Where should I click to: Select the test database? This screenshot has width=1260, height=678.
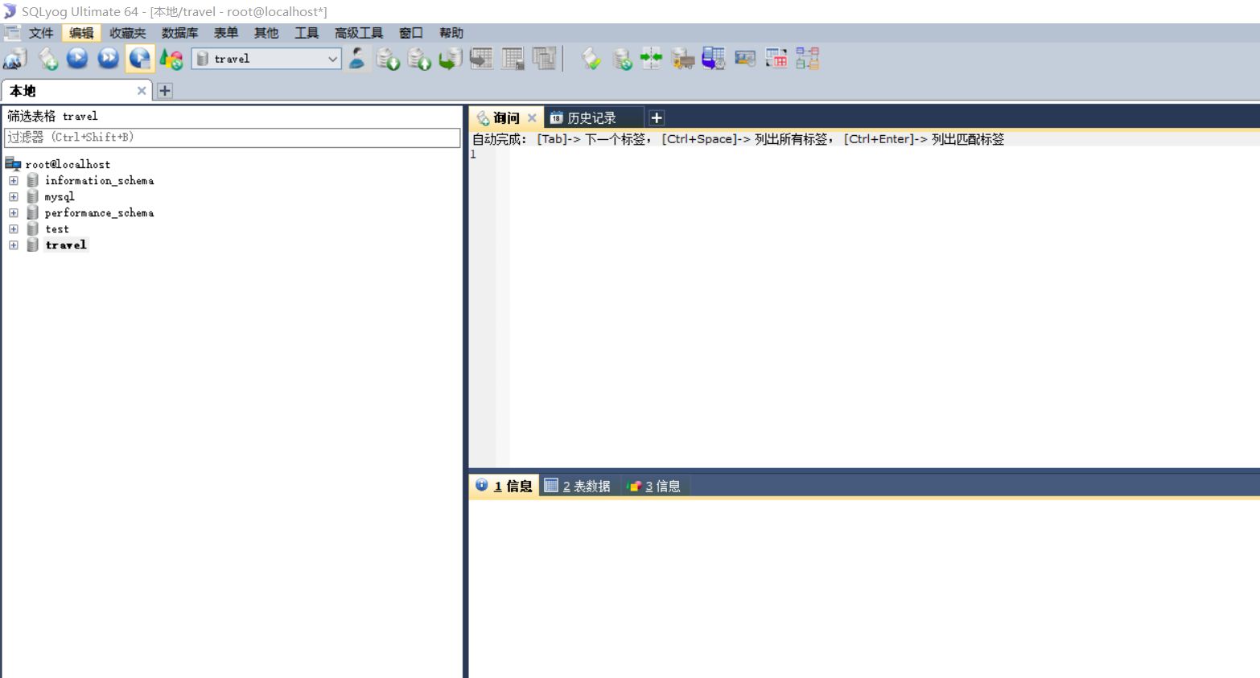57,229
